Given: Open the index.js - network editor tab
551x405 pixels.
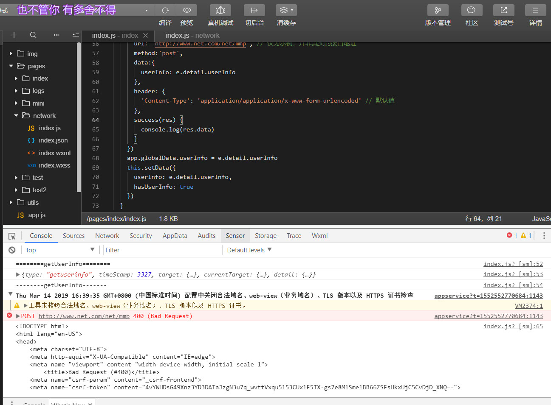Looking at the screenshot, I should 192,36.
